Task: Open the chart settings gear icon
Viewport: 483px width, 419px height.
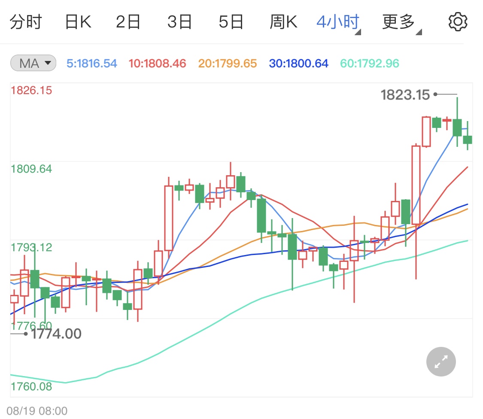Action: click(457, 21)
